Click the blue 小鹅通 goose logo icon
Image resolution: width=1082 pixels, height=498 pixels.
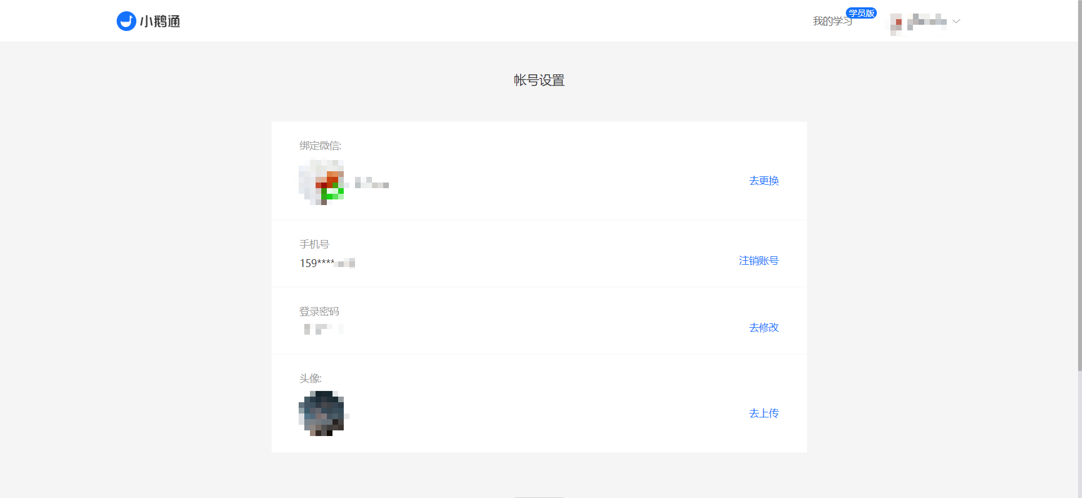click(126, 21)
